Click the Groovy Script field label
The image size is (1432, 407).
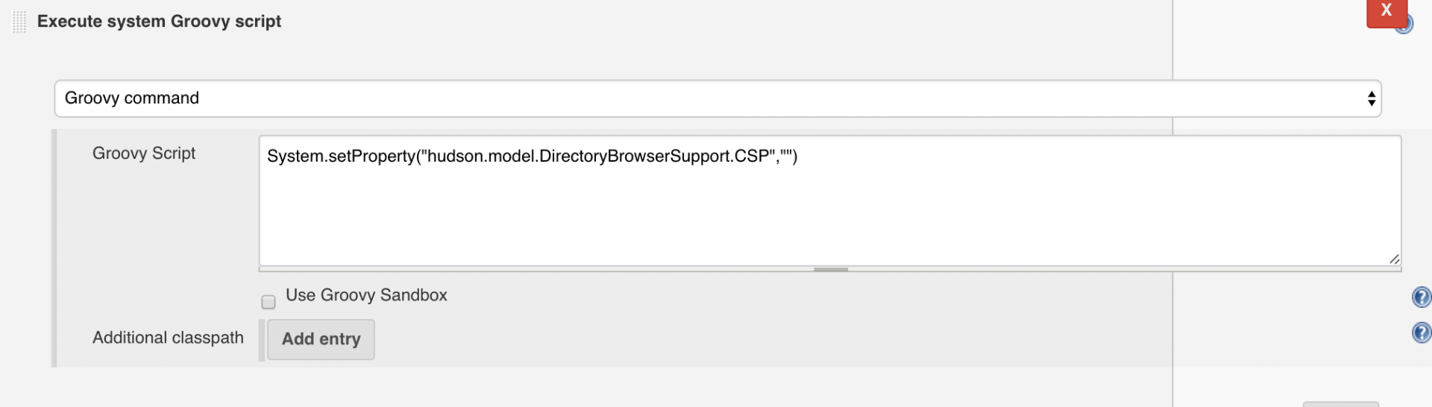144,153
